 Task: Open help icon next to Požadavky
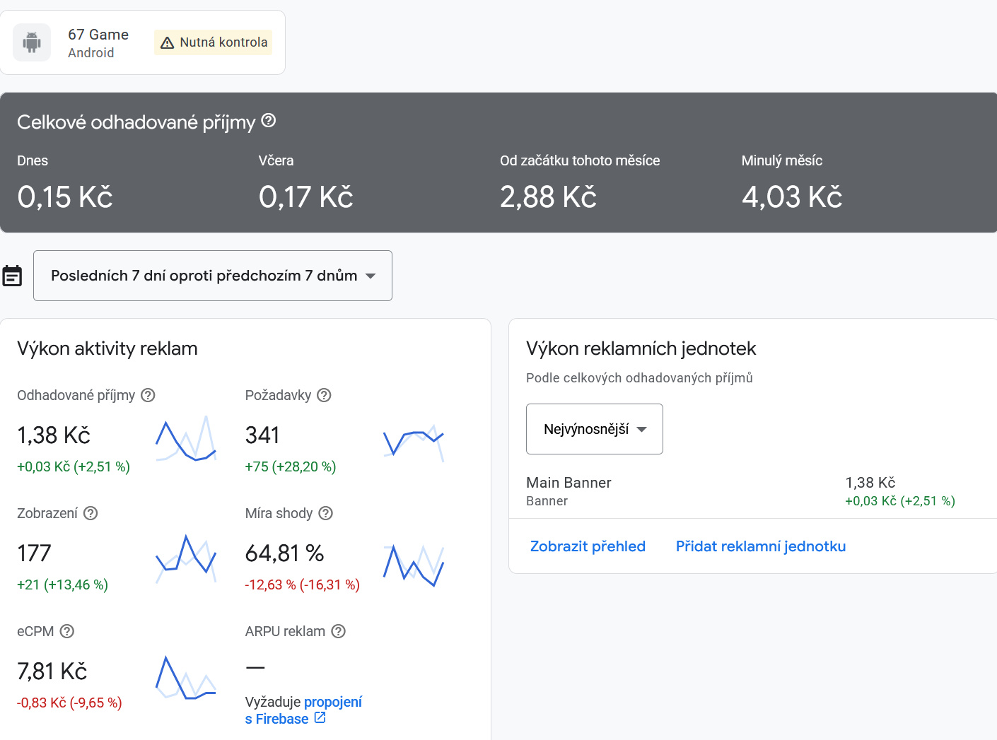coord(324,395)
